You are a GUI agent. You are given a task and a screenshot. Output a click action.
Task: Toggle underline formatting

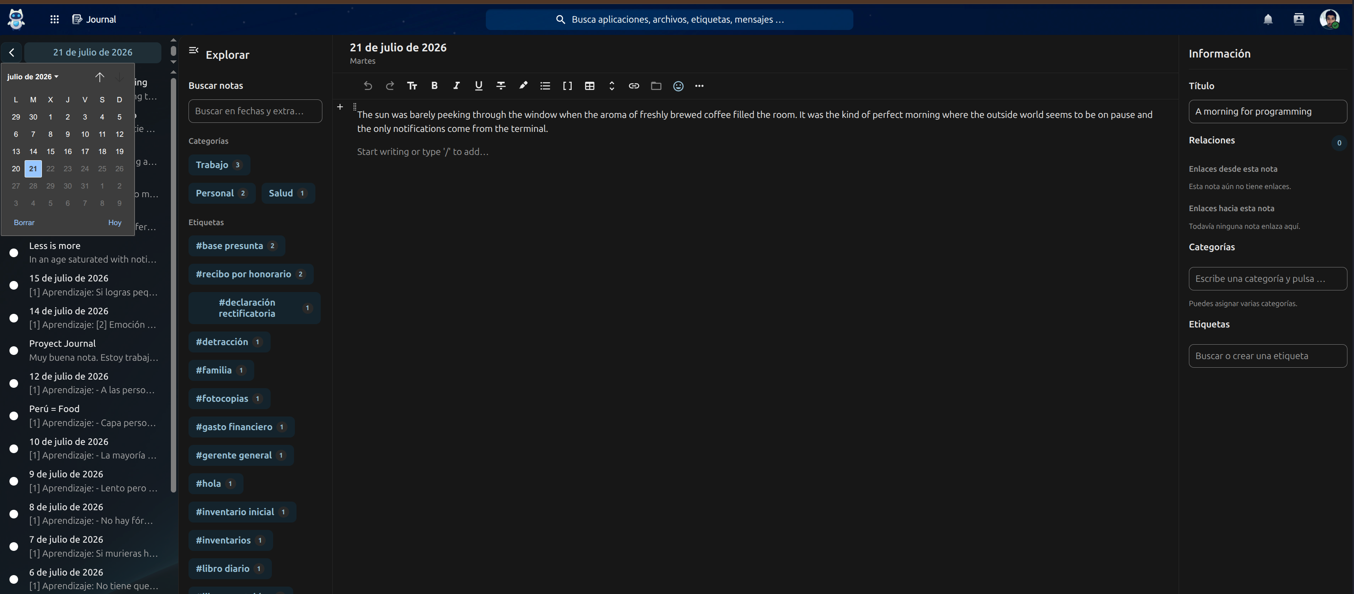coord(478,86)
